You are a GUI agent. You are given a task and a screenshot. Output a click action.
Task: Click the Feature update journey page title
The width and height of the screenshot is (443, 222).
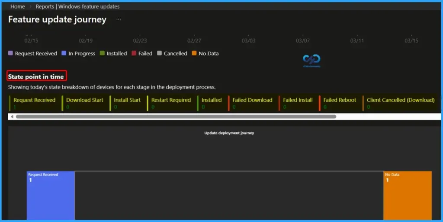click(x=58, y=19)
